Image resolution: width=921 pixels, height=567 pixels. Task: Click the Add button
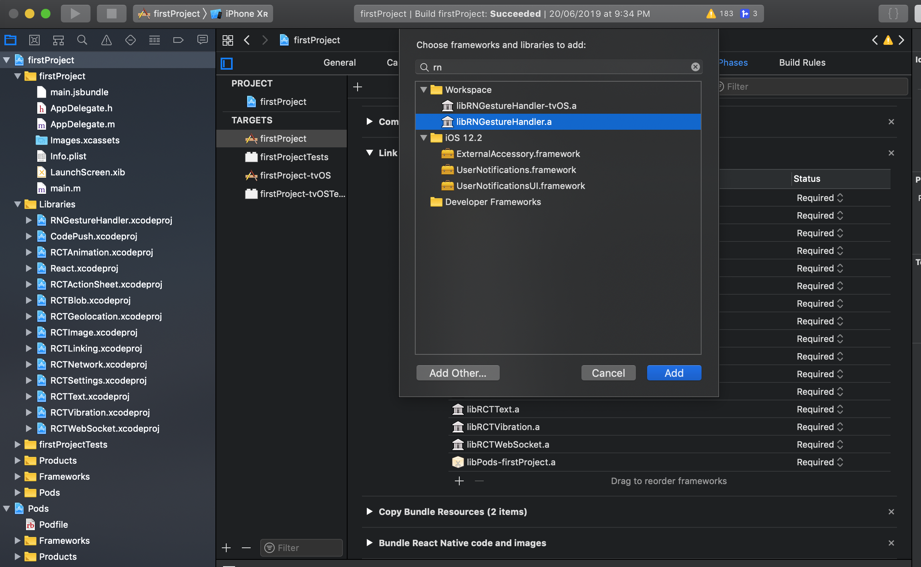pos(674,373)
